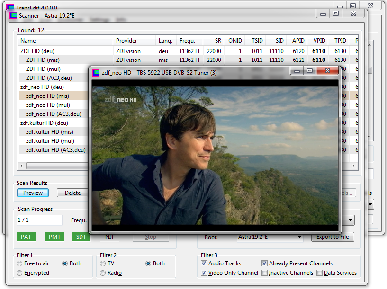The width and height of the screenshot is (387, 289).
Task: Sort by the TPID column header
Action: pos(339,40)
